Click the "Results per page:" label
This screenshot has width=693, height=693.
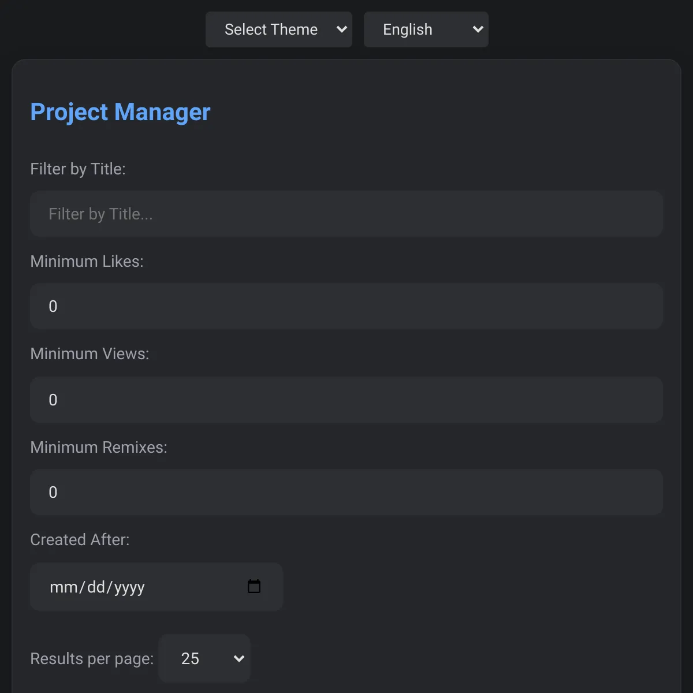pos(92,658)
